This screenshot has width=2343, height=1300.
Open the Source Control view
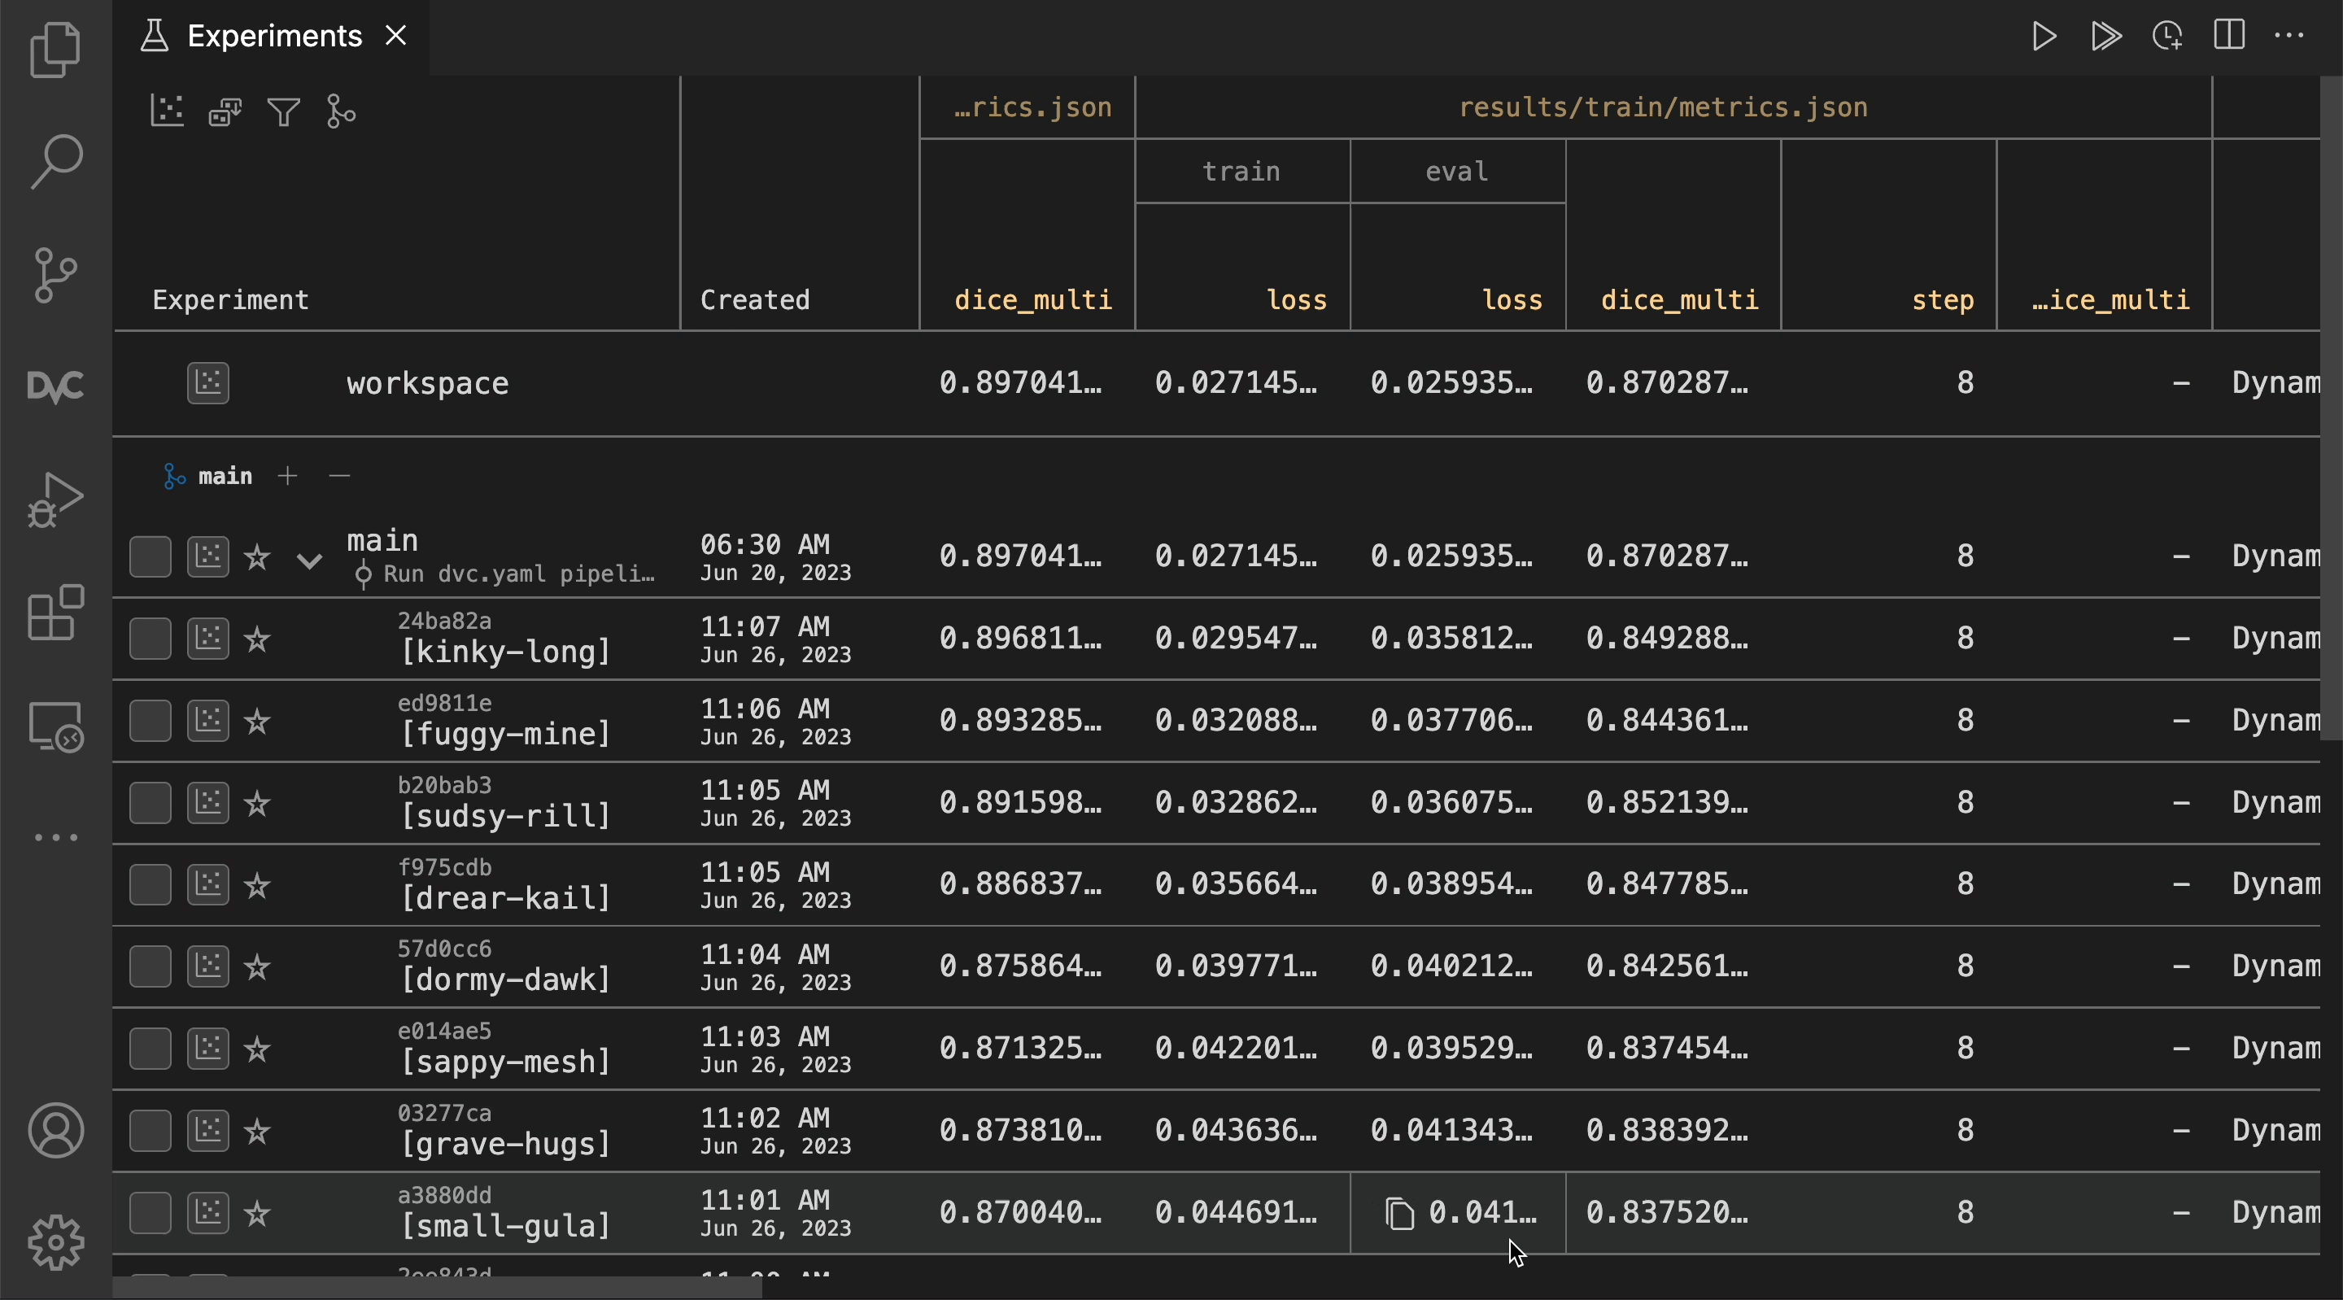55,274
